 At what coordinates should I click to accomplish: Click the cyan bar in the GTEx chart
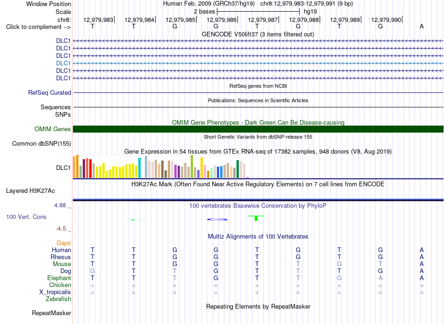(139, 168)
